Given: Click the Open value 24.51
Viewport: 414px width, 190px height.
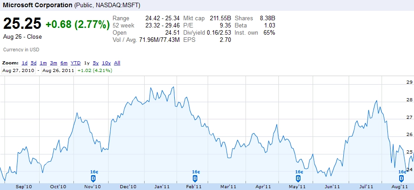Looking at the screenshot, I should [172, 33].
